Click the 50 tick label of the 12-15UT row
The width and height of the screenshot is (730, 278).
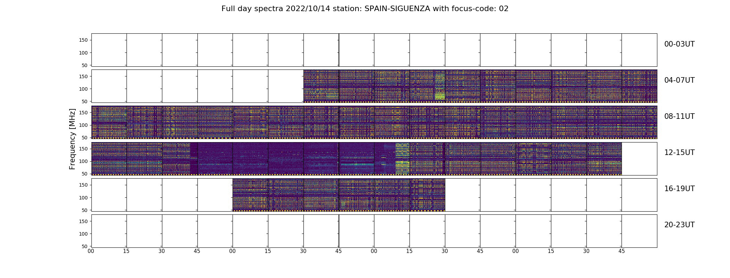coord(85,174)
